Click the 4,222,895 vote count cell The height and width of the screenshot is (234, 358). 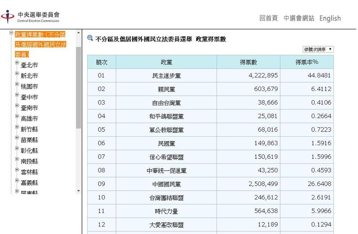click(x=248, y=75)
